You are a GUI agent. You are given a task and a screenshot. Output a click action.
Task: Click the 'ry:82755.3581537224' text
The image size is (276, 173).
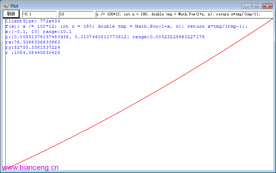(33, 48)
